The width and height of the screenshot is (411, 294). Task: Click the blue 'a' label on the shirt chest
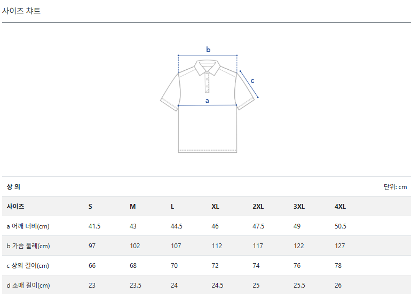pyautogui.click(x=207, y=100)
